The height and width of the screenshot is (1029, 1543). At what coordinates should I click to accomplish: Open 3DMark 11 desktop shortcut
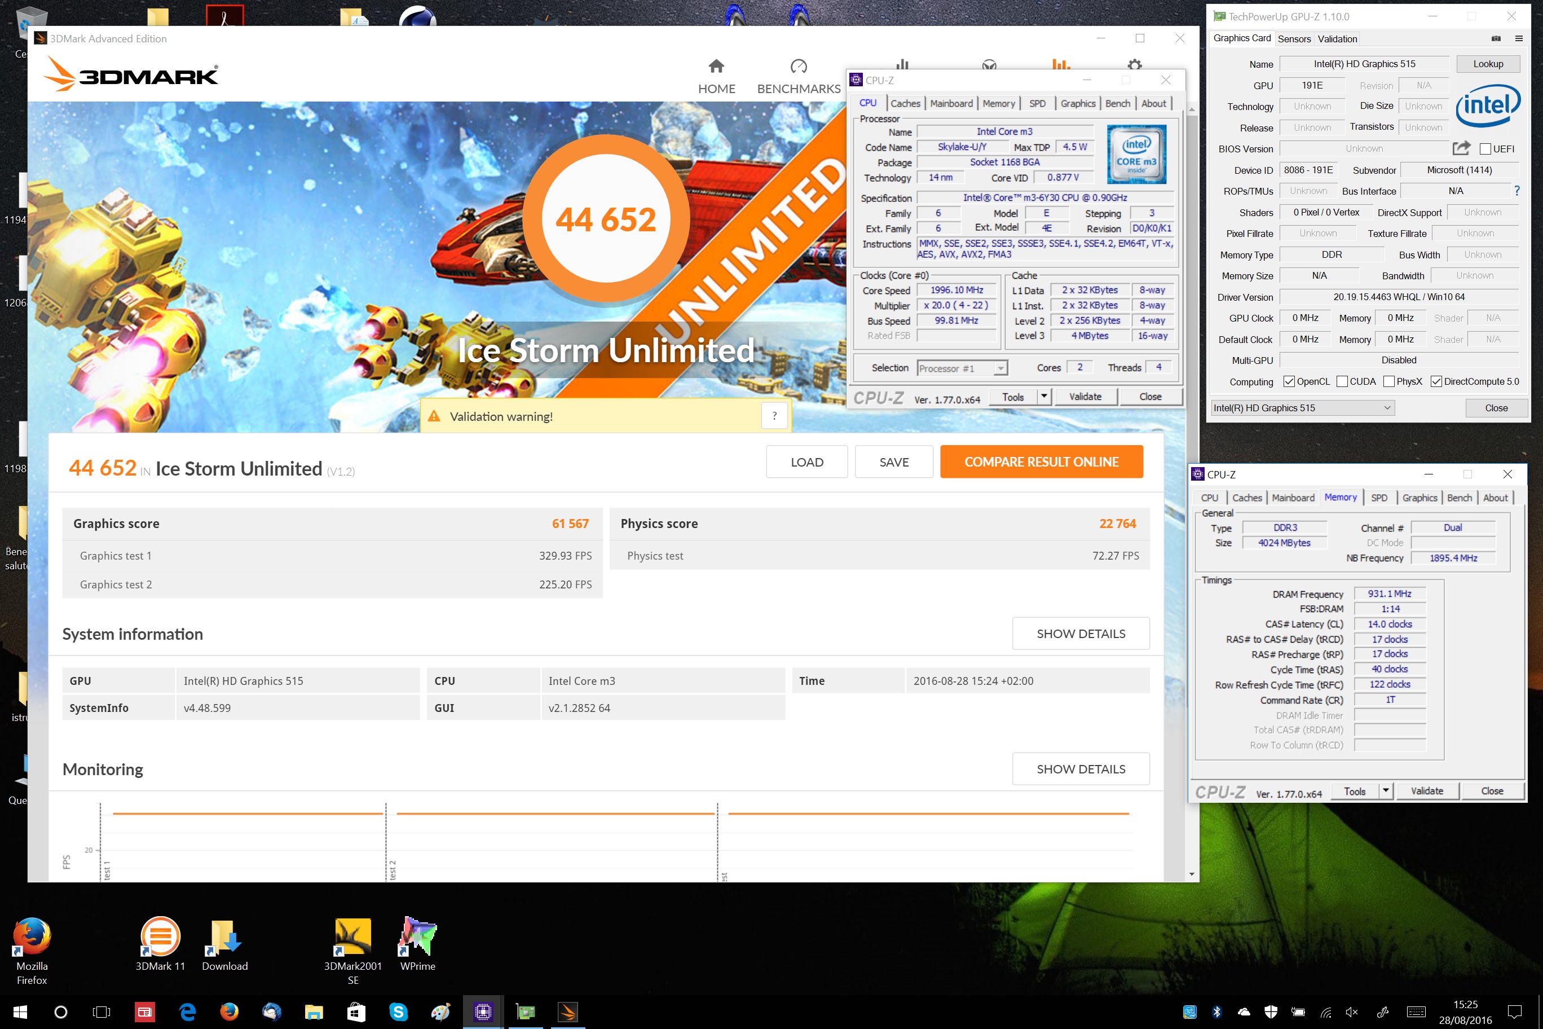(x=160, y=944)
